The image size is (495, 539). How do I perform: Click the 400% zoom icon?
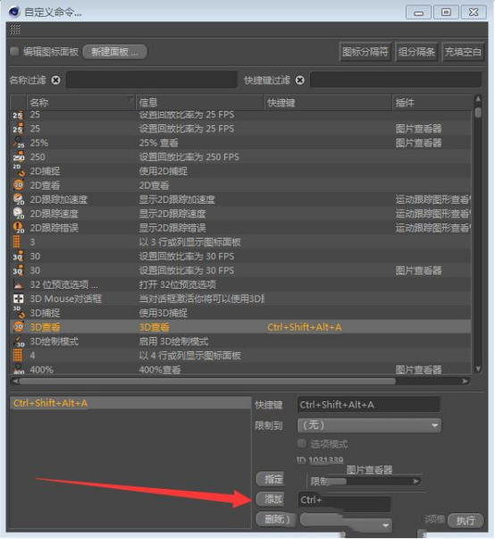19,369
